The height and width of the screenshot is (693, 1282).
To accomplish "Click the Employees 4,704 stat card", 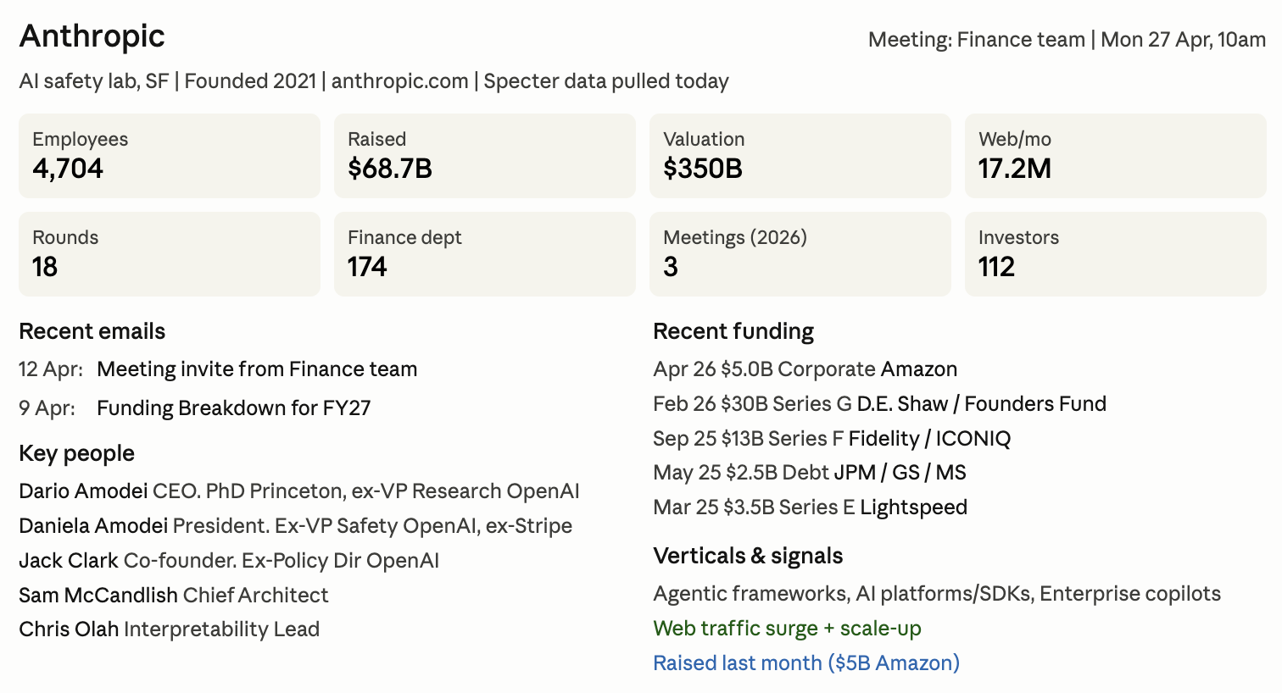I will pos(169,156).
